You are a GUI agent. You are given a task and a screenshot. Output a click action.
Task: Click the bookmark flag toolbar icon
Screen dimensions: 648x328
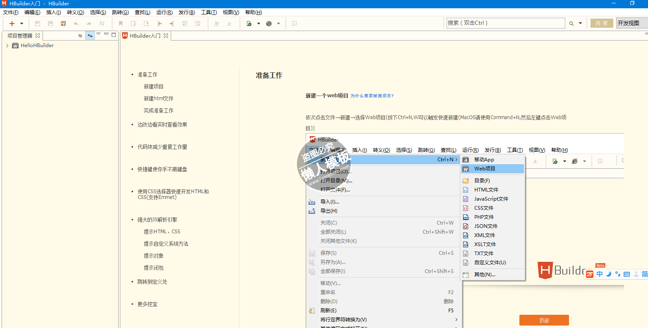(121, 24)
